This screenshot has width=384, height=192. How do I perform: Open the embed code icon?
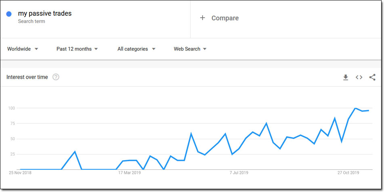(x=359, y=77)
